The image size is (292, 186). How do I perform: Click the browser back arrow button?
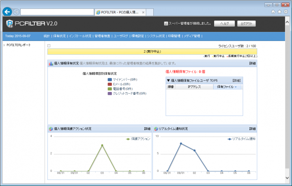coord(7,12)
